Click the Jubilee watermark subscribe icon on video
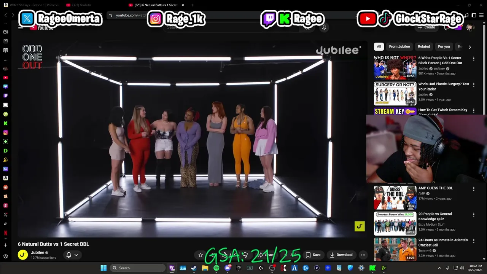The height and width of the screenshot is (274, 487). [x=360, y=226]
